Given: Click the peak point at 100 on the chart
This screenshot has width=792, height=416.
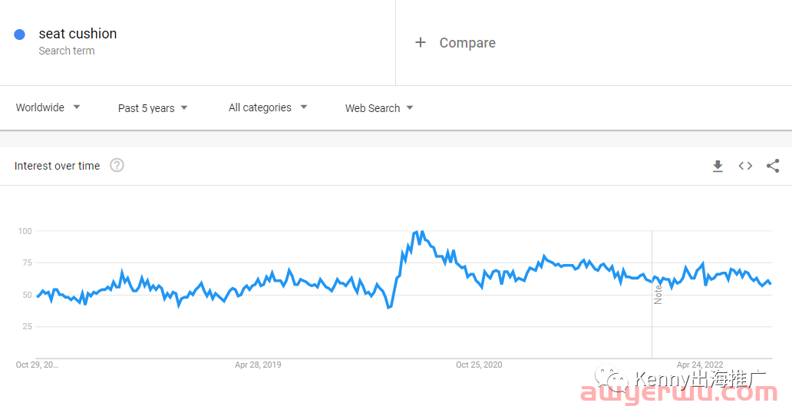Looking at the screenshot, I should tap(422, 232).
